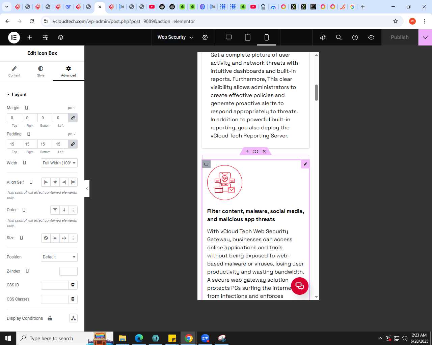Open Display Conditions settings button

click(73, 318)
